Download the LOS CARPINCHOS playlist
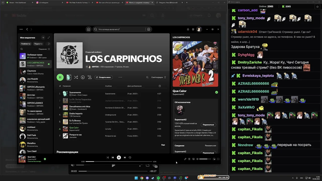This screenshot has height=181, width=322. coord(83,77)
